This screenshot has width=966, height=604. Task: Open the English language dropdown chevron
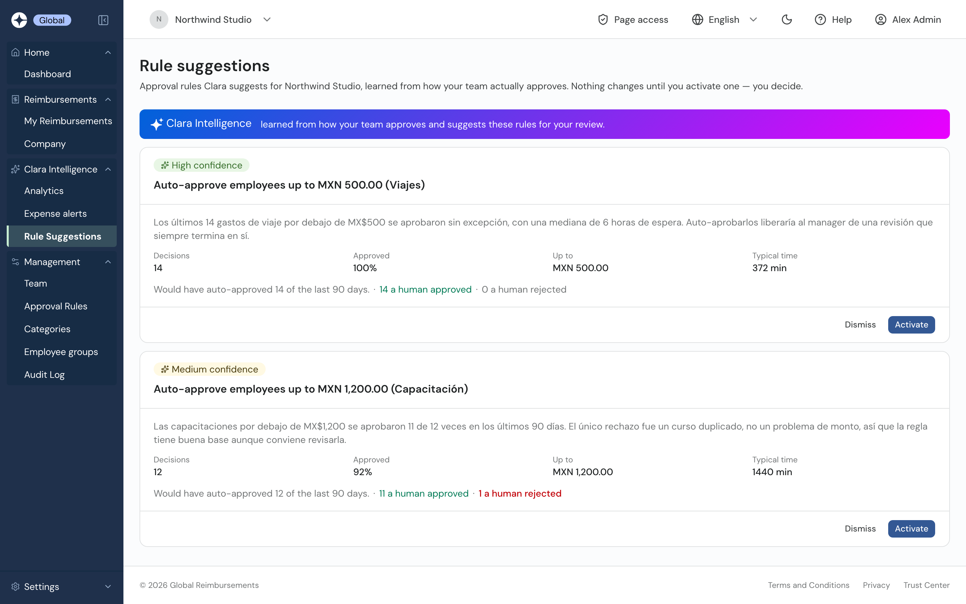[753, 19]
